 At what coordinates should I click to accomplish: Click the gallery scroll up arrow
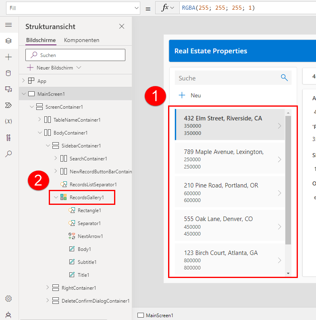(288, 113)
